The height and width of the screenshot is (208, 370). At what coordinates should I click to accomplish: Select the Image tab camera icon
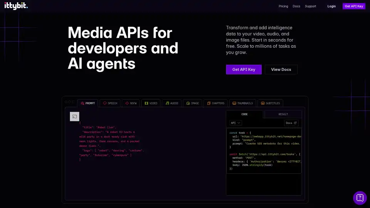point(188,103)
